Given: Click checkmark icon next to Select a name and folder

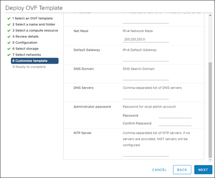Looking at the screenshot, I should tap(9, 24).
